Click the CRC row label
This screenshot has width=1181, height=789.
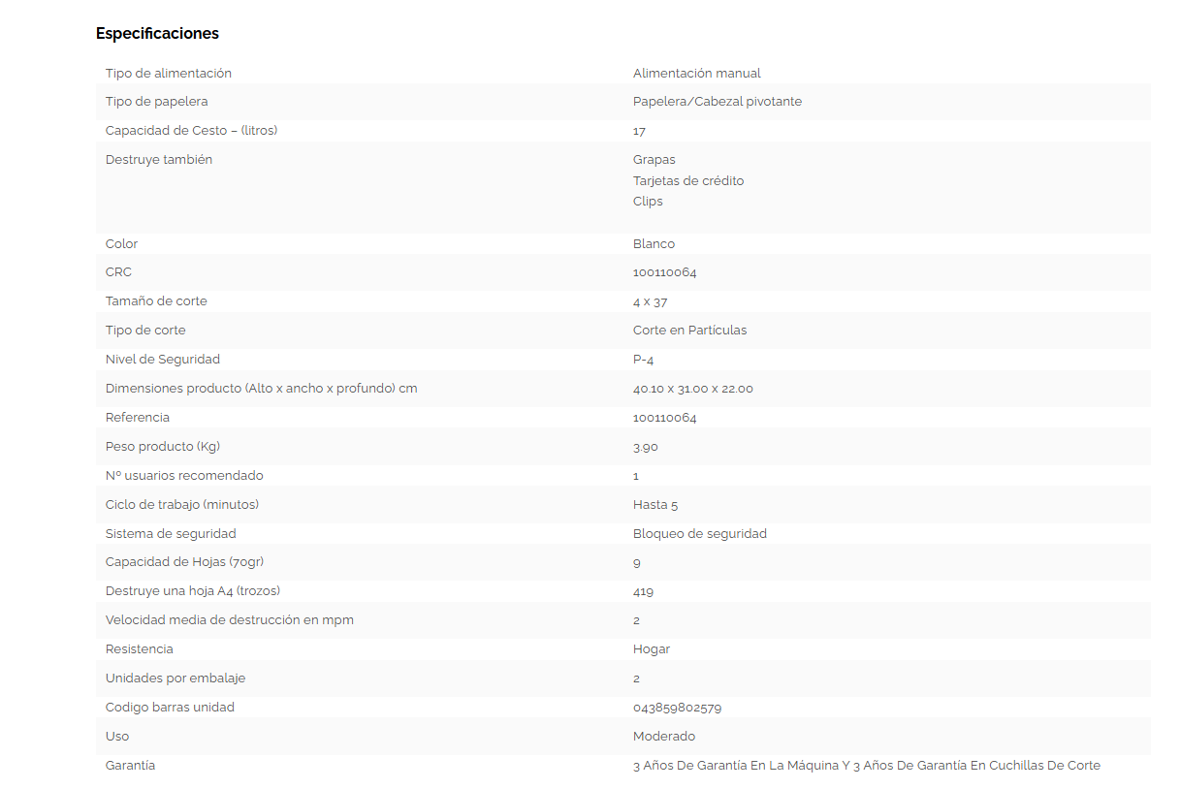118,272
